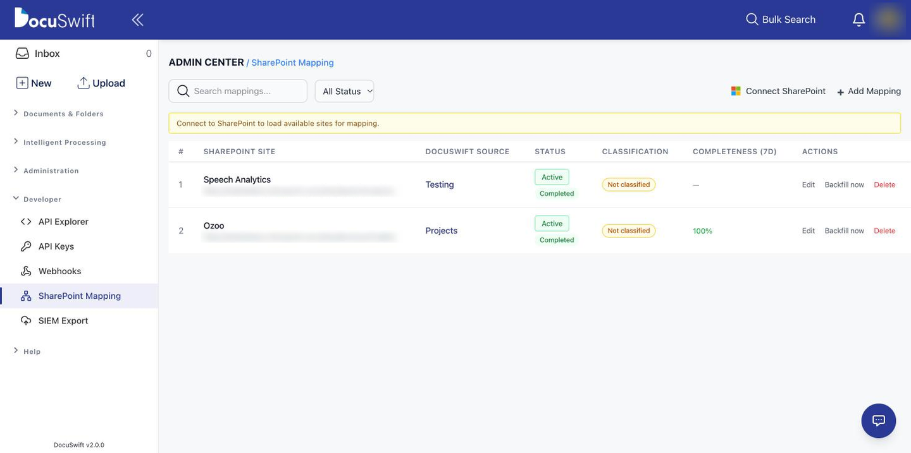This screenshot has width=911, height=453.
Task: Click the Connect to SharePoint notice banner
Action: [535, 123]
